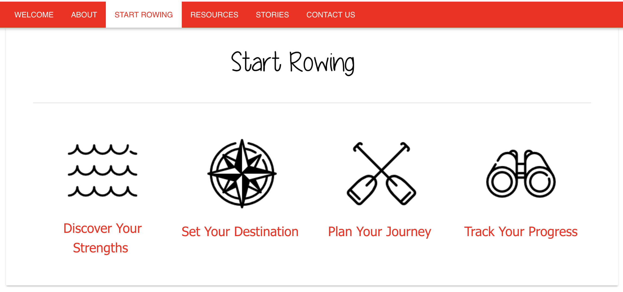
Task: Click the binoculars icon
Action: (521, 174)
